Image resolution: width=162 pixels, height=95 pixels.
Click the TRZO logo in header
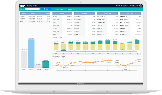click(x=22, y=6)
